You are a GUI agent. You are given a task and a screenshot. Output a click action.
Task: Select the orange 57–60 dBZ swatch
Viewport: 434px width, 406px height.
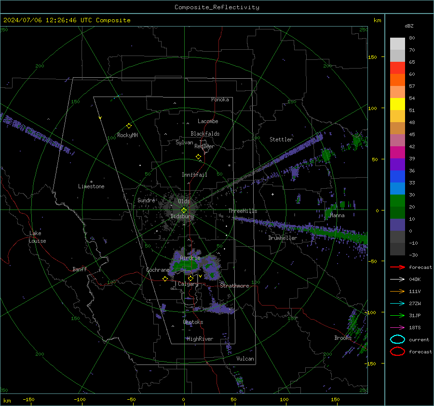pyautogui.click(x=397, y=80)
